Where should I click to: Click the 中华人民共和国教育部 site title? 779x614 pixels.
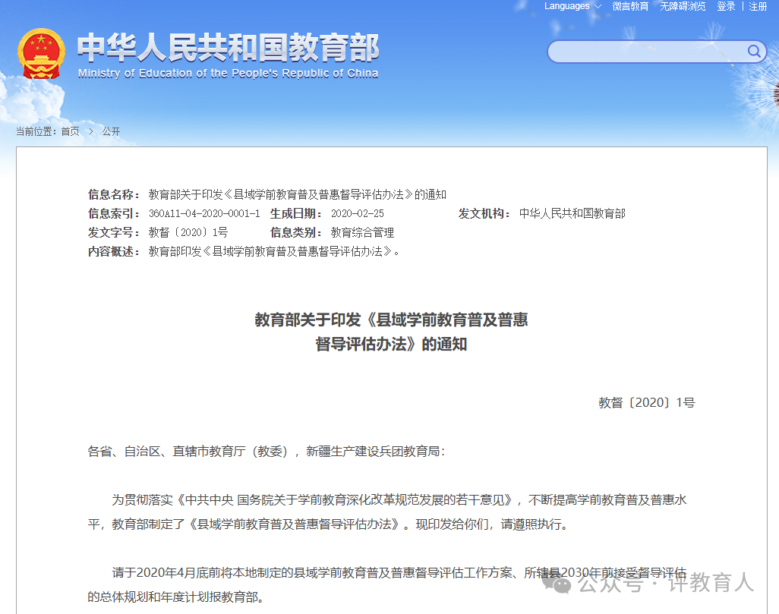coord(228,48)
